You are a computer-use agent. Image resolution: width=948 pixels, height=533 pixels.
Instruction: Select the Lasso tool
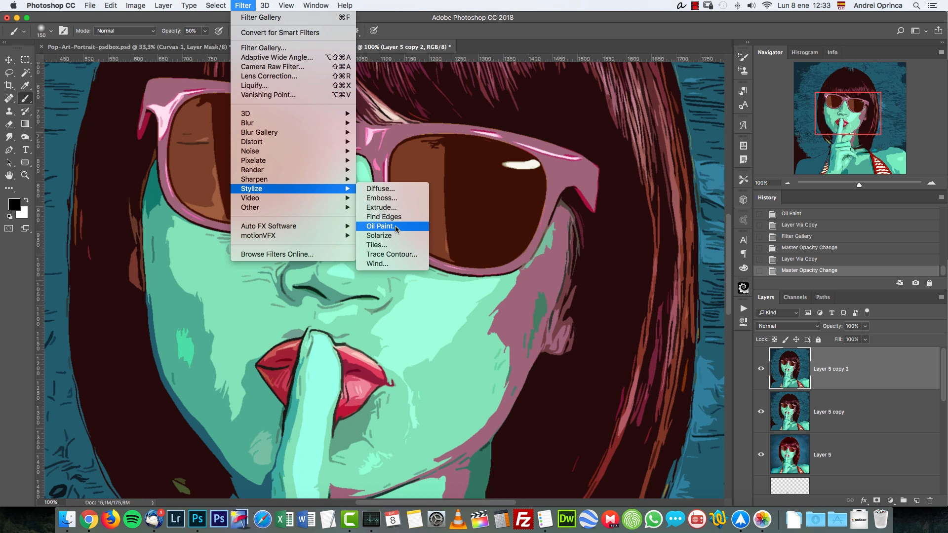(9, 73)
